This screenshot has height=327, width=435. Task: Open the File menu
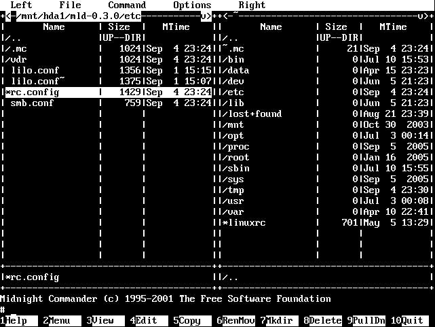(x=70, y=5)
